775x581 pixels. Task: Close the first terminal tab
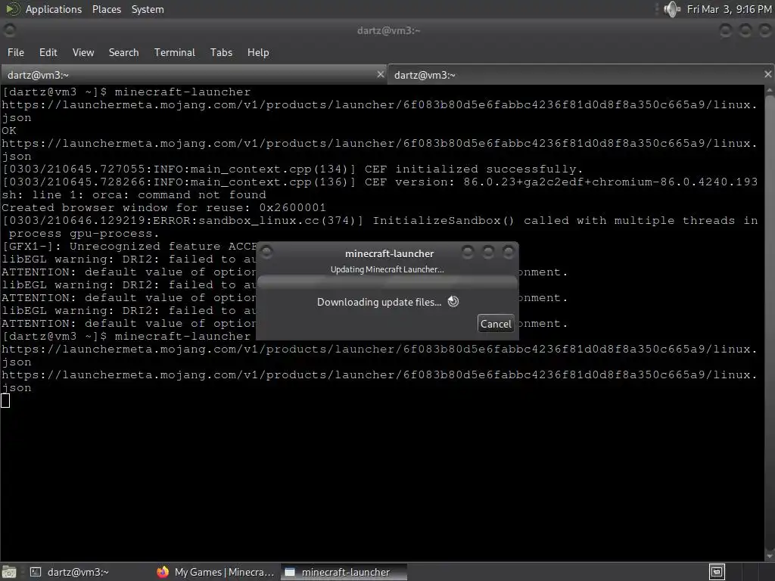[x=381, y=74]
